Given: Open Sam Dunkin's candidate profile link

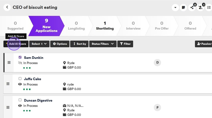Looking at the screenshot, I should coord(34,58).
